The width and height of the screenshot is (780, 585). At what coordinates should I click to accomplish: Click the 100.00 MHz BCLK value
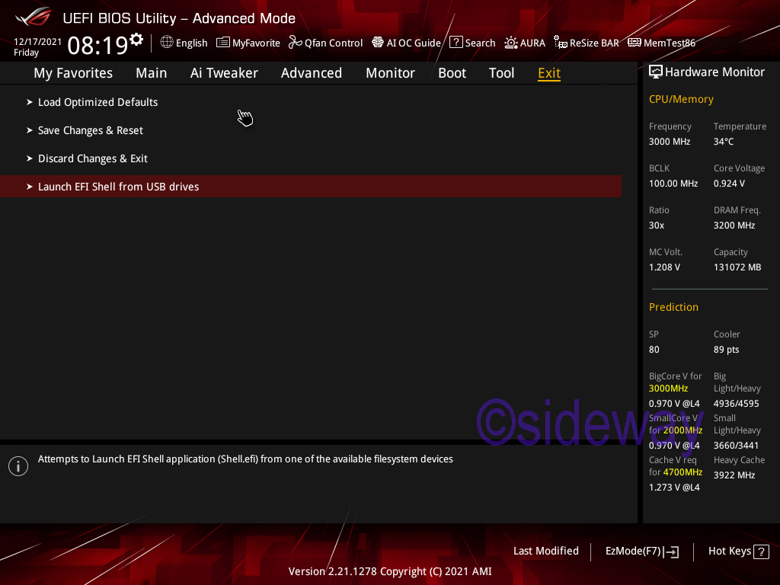[673, 184]
